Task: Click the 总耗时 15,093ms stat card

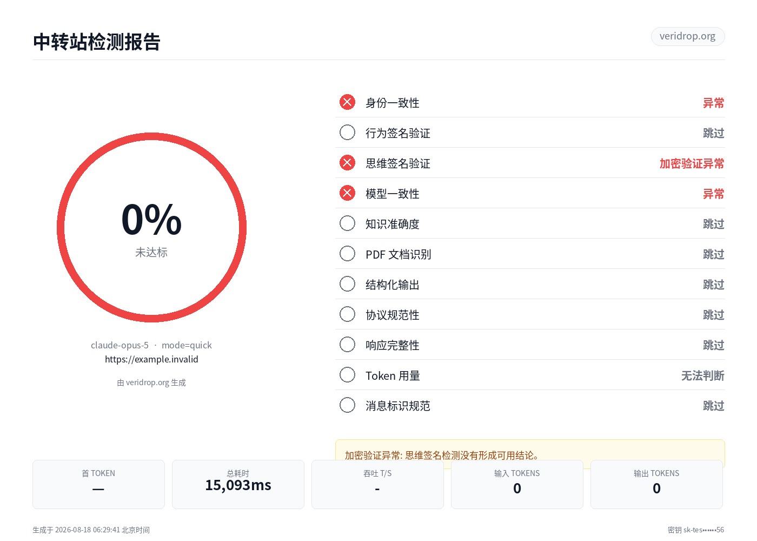Action: tap(238, 484)
